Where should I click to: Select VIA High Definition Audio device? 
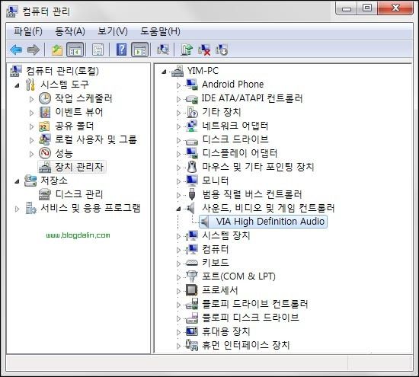click(x=270, y=222)
